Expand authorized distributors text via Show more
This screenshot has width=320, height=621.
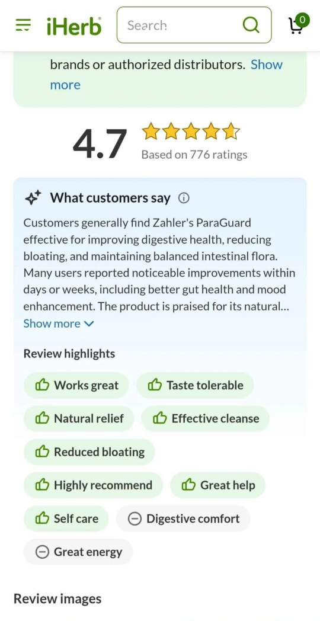[x=167, y=75]
